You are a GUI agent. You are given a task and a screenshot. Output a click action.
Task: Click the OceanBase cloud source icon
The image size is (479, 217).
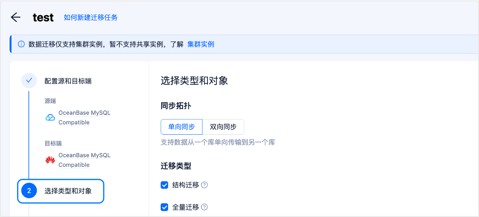[x=50, y=117]
